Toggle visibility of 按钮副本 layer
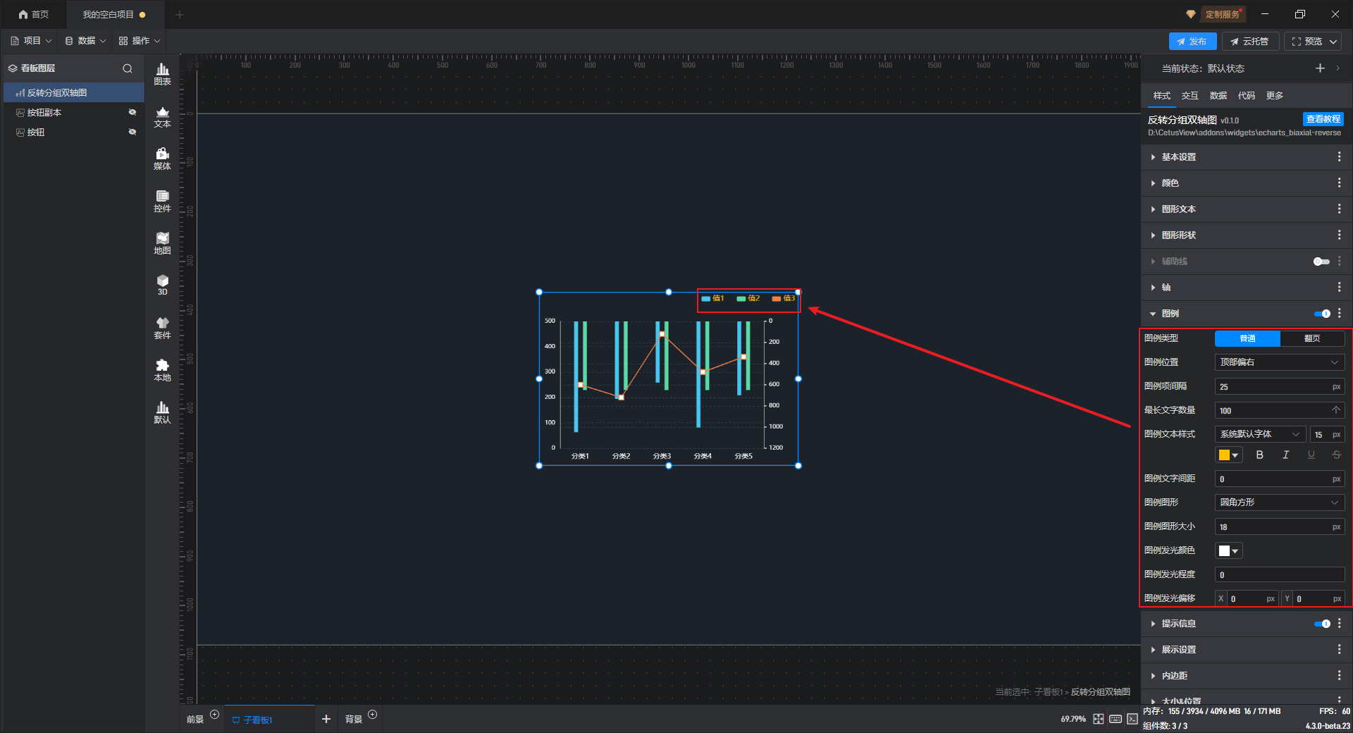The height and width of the screenshot is (733, 1353). coord(132,112)
